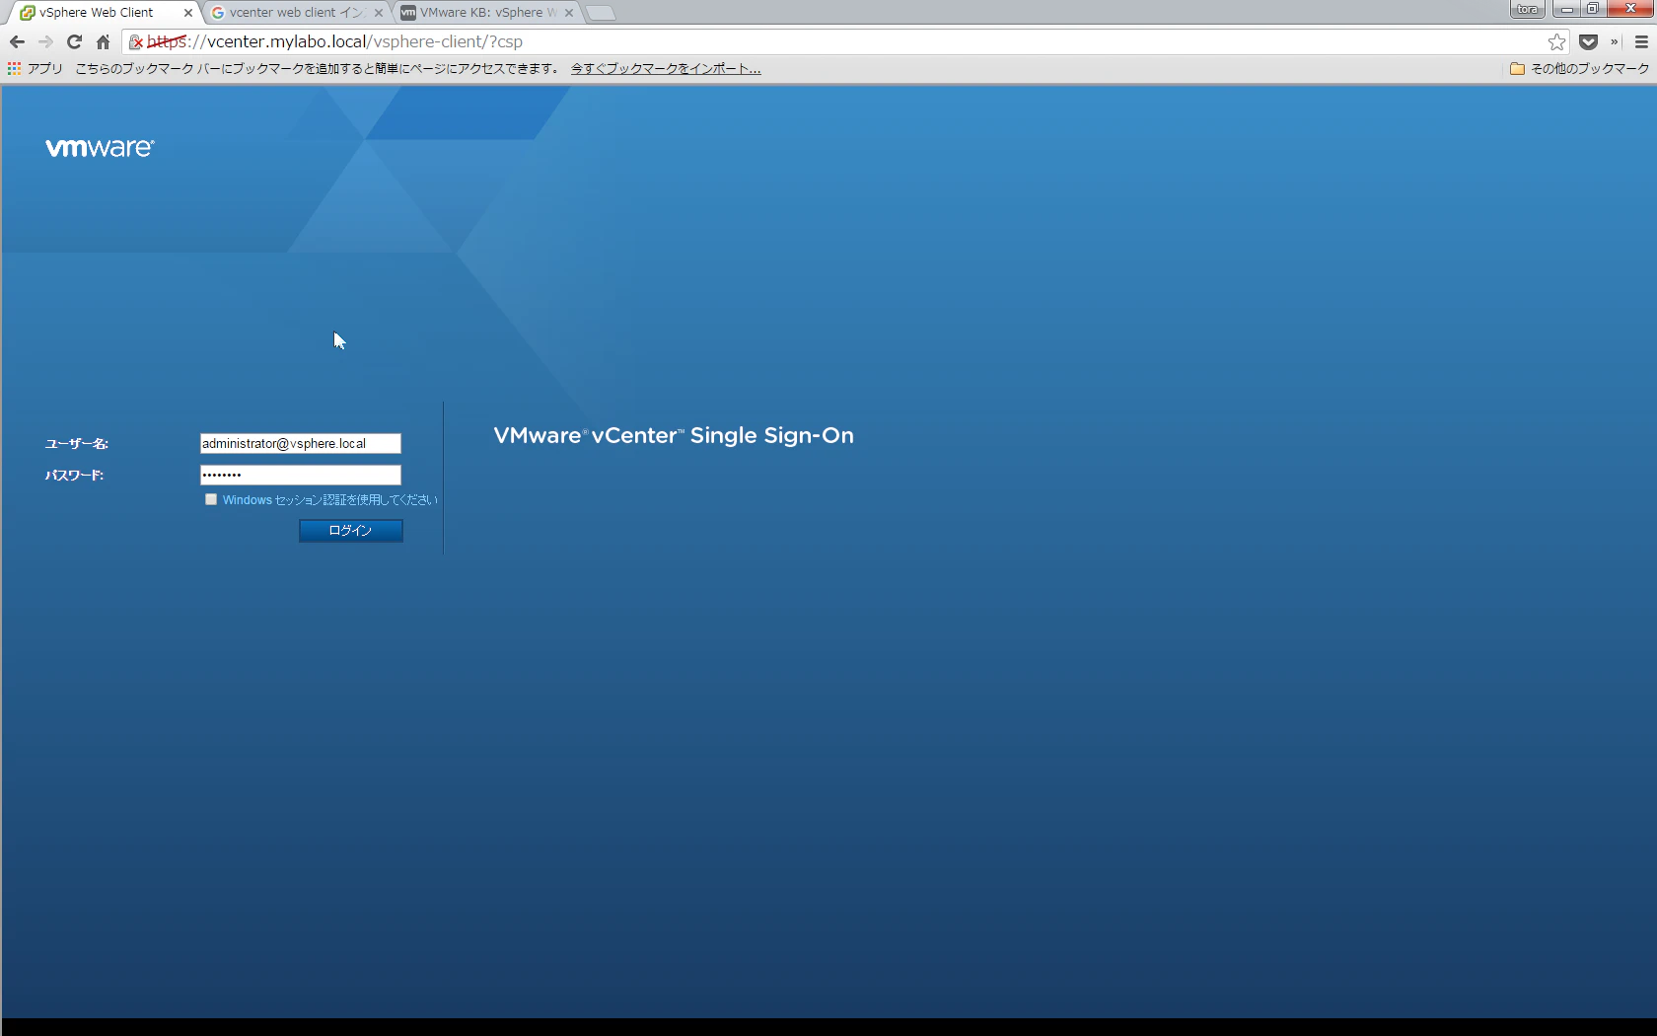Open a new browser tab
The width and height of the screenshot is (1657, 1036).
600,13
